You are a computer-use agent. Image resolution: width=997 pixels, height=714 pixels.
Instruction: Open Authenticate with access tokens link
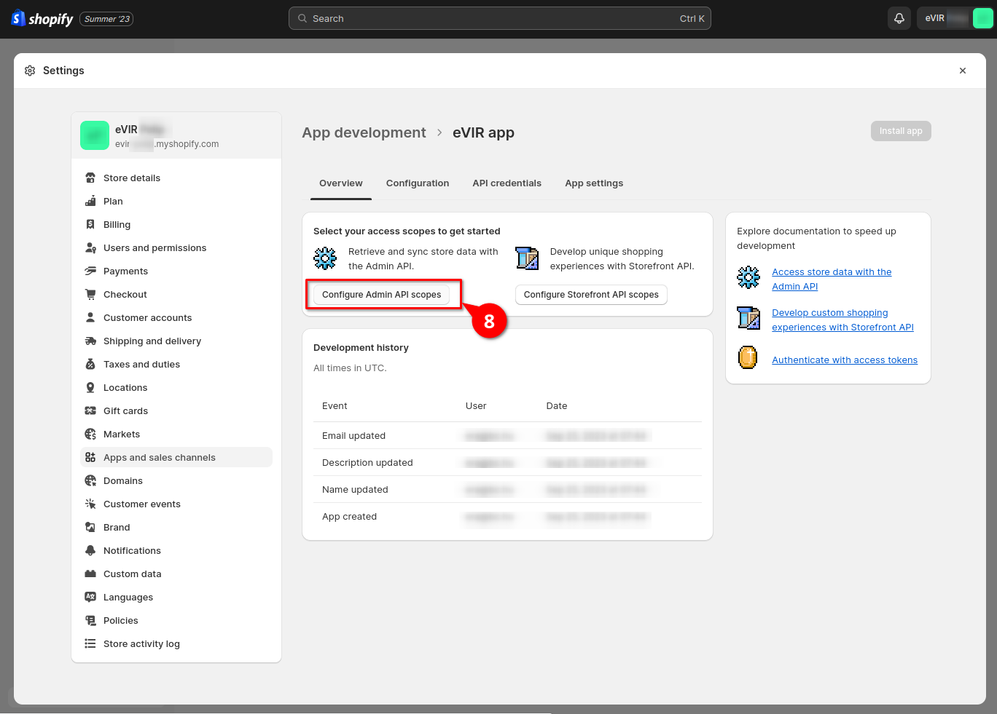pyautogui.click(x=845, y=360)
